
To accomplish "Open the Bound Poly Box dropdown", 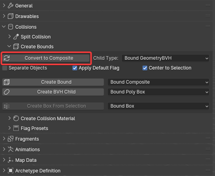I will coord(158,92).
